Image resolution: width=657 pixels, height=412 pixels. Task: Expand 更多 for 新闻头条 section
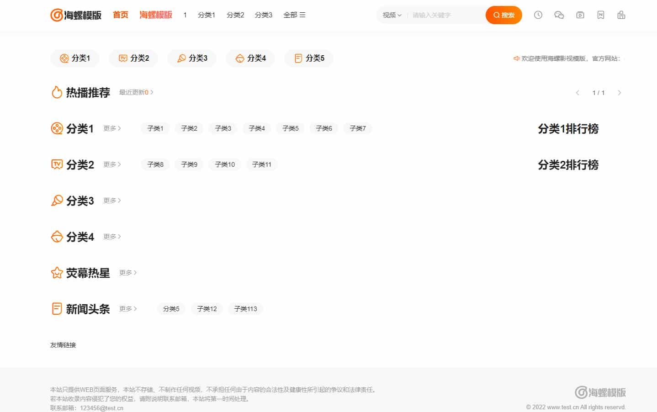tap(128, 309)
